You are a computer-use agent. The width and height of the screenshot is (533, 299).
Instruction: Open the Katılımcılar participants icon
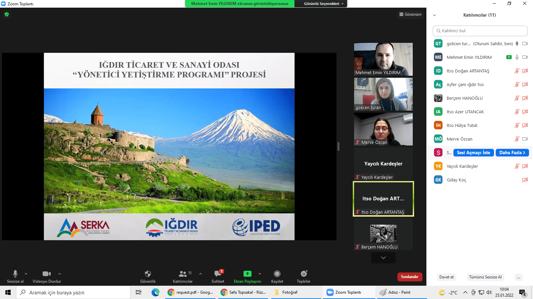point(183,274)
